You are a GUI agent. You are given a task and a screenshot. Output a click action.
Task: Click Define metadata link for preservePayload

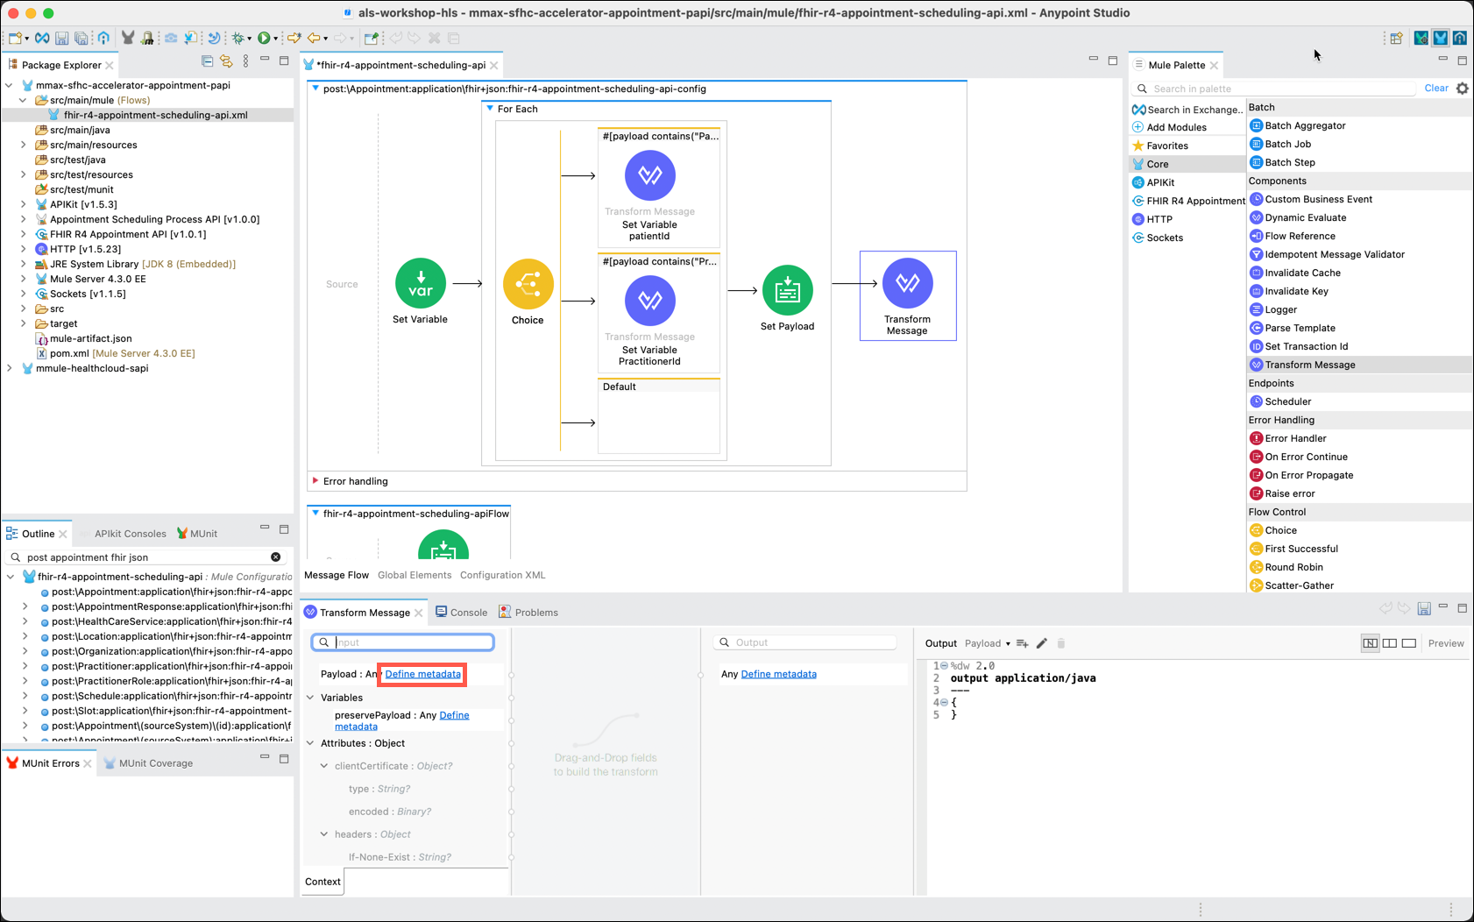tap(401, 720)
